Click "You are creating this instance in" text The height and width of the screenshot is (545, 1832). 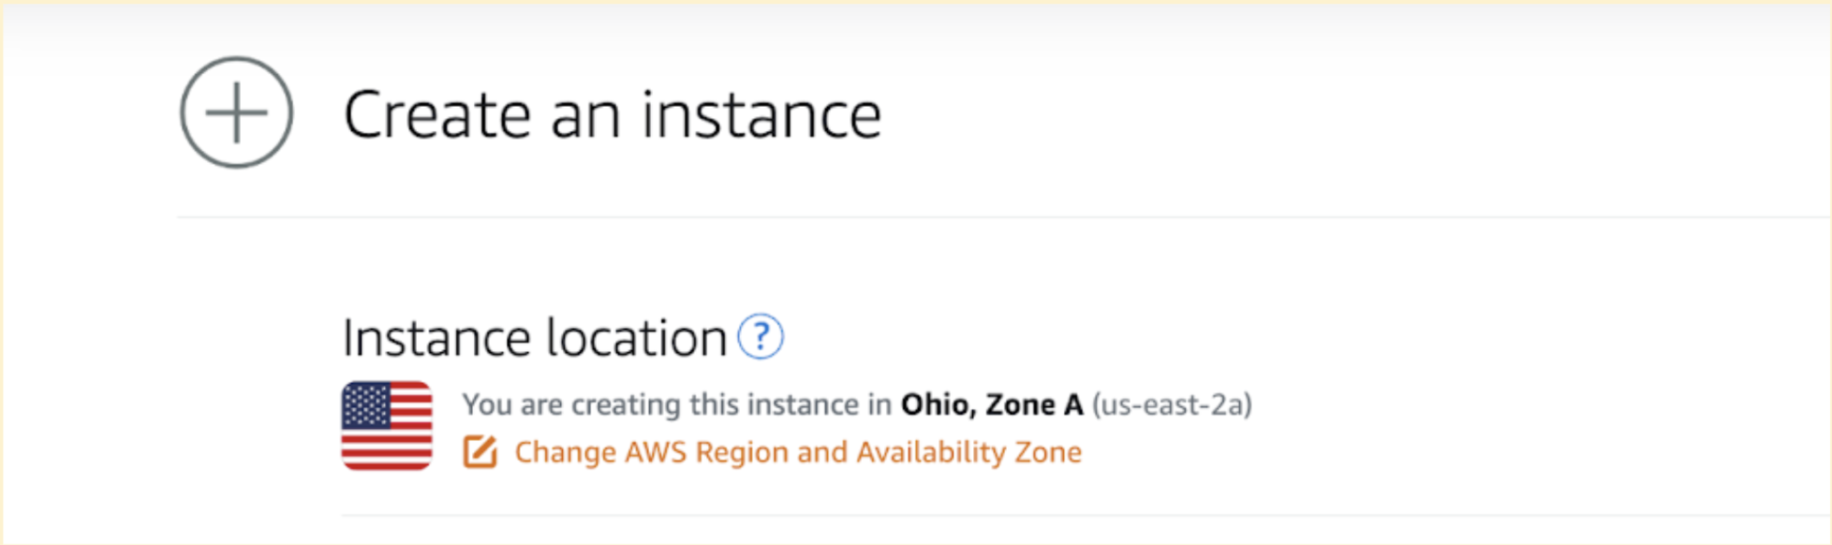tap(677, 405)
